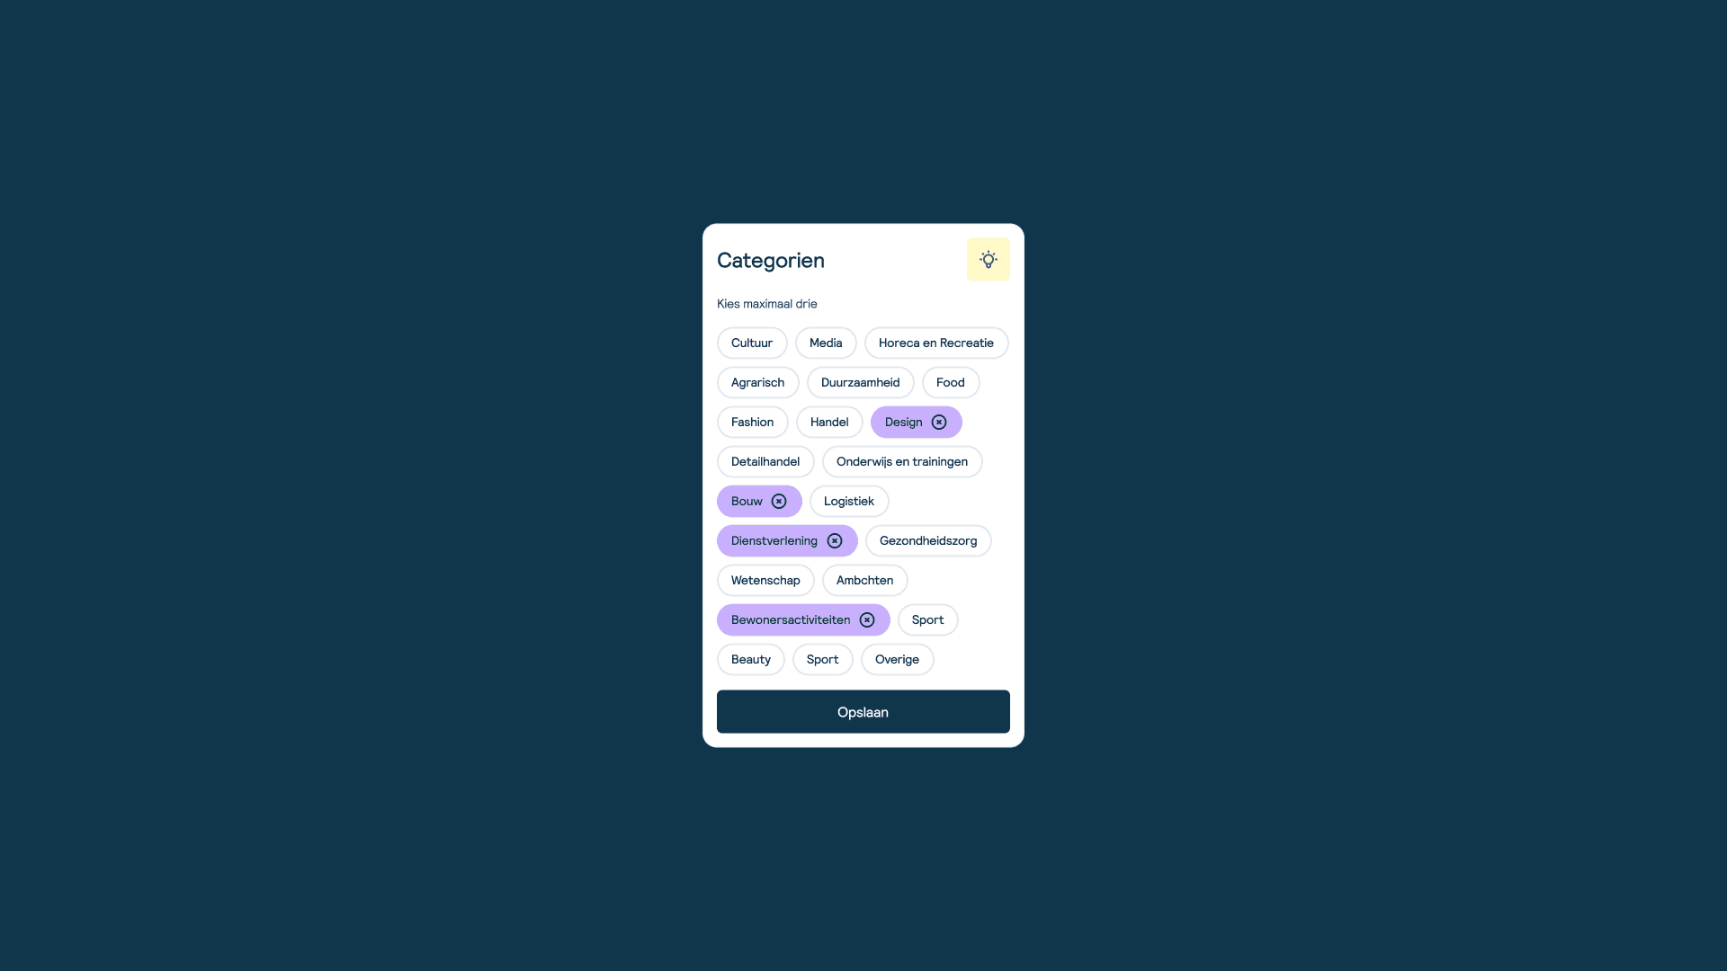Screen dimensions: 1727x971
Task: Click the close icon on Design tag
Action: point(939,422)
